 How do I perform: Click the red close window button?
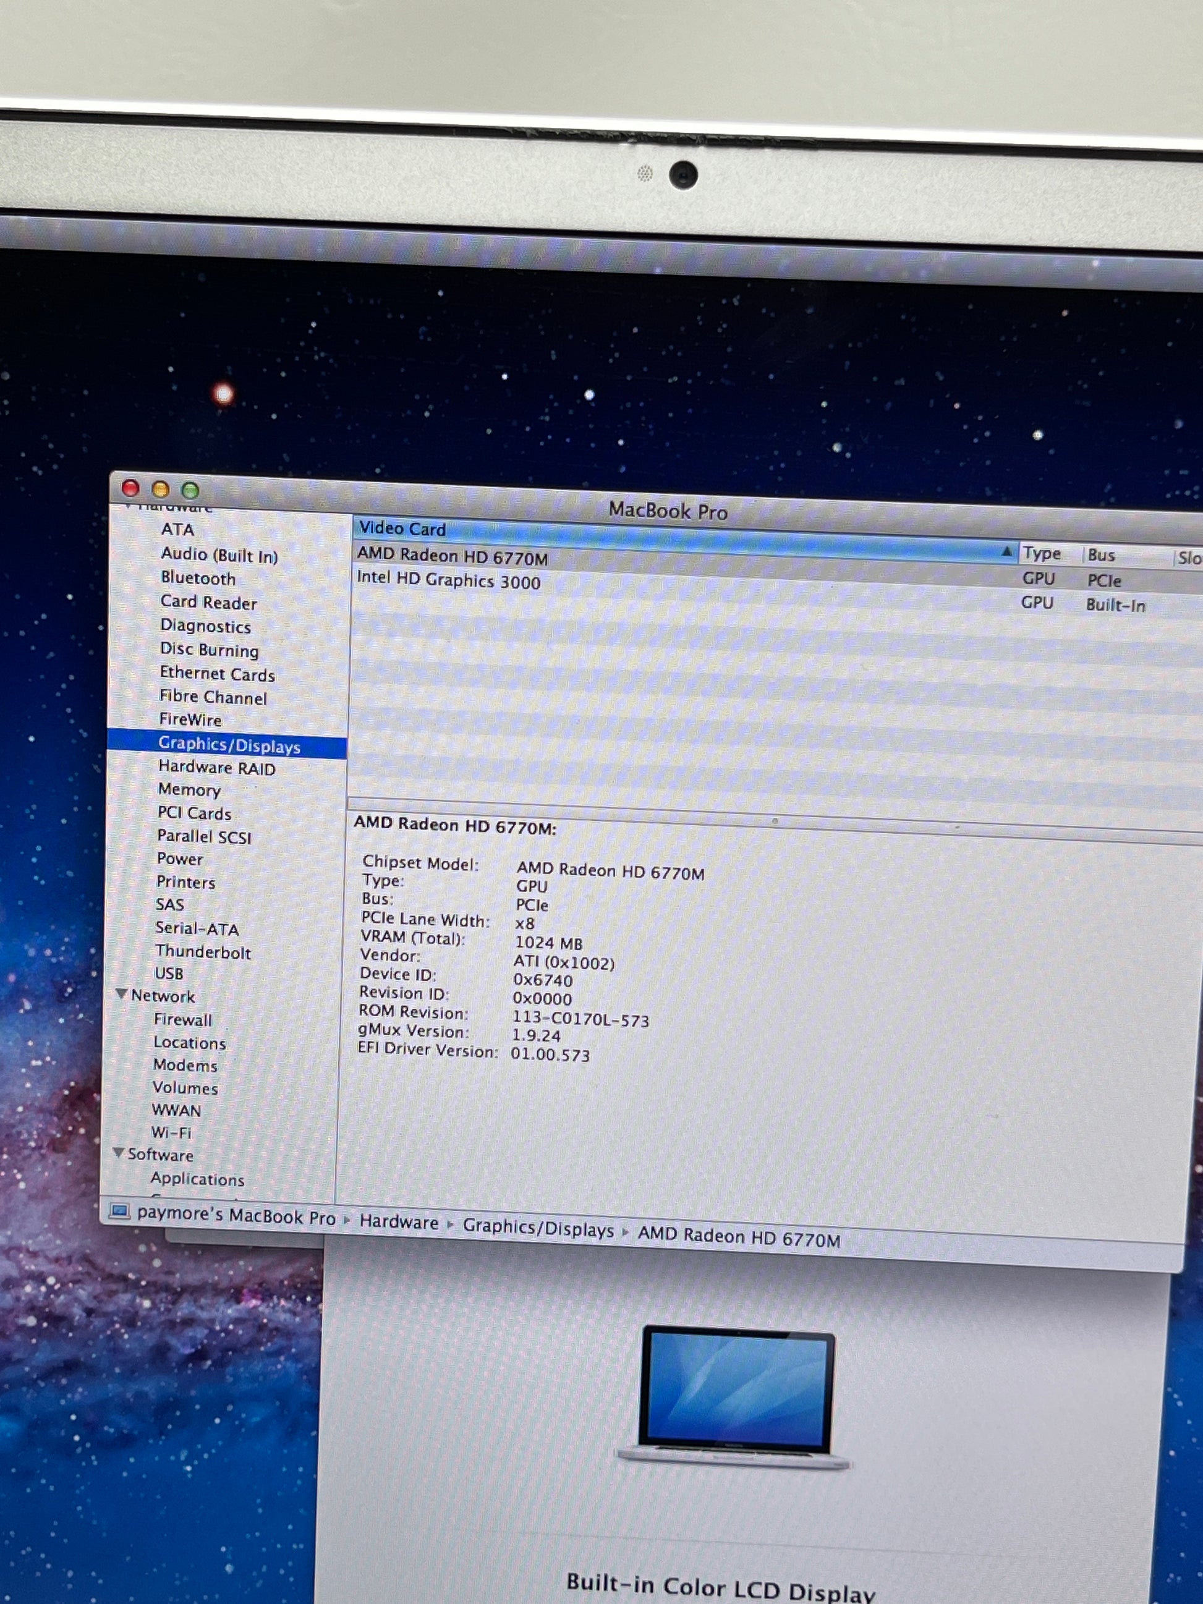click(x=130, y=488)
